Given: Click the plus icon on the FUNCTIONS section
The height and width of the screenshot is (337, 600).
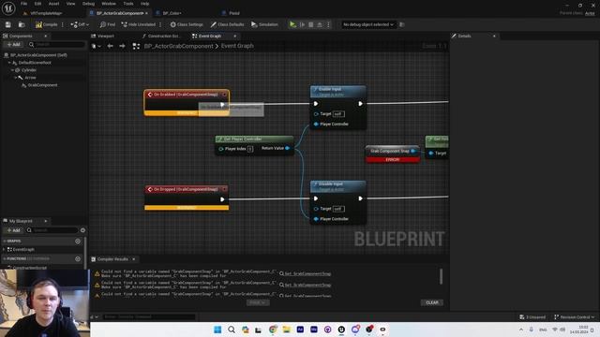Looking at the screenshot, I should click(x=78, y=258).
